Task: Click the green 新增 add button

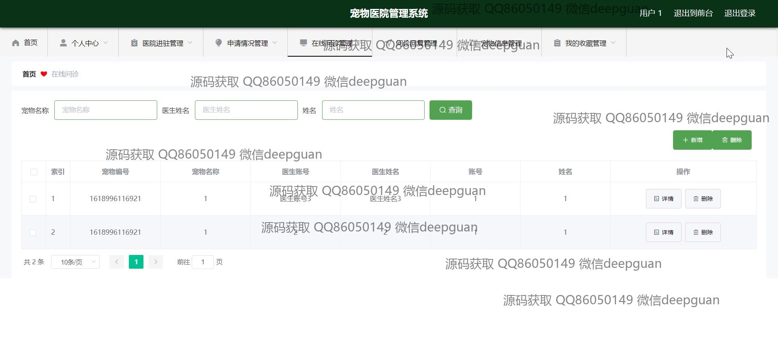Action: 692,140
